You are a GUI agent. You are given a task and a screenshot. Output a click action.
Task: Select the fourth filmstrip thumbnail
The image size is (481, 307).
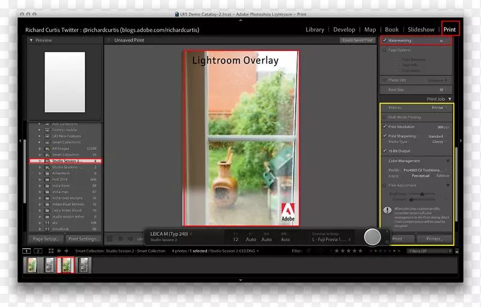click(x=83, y=265)
